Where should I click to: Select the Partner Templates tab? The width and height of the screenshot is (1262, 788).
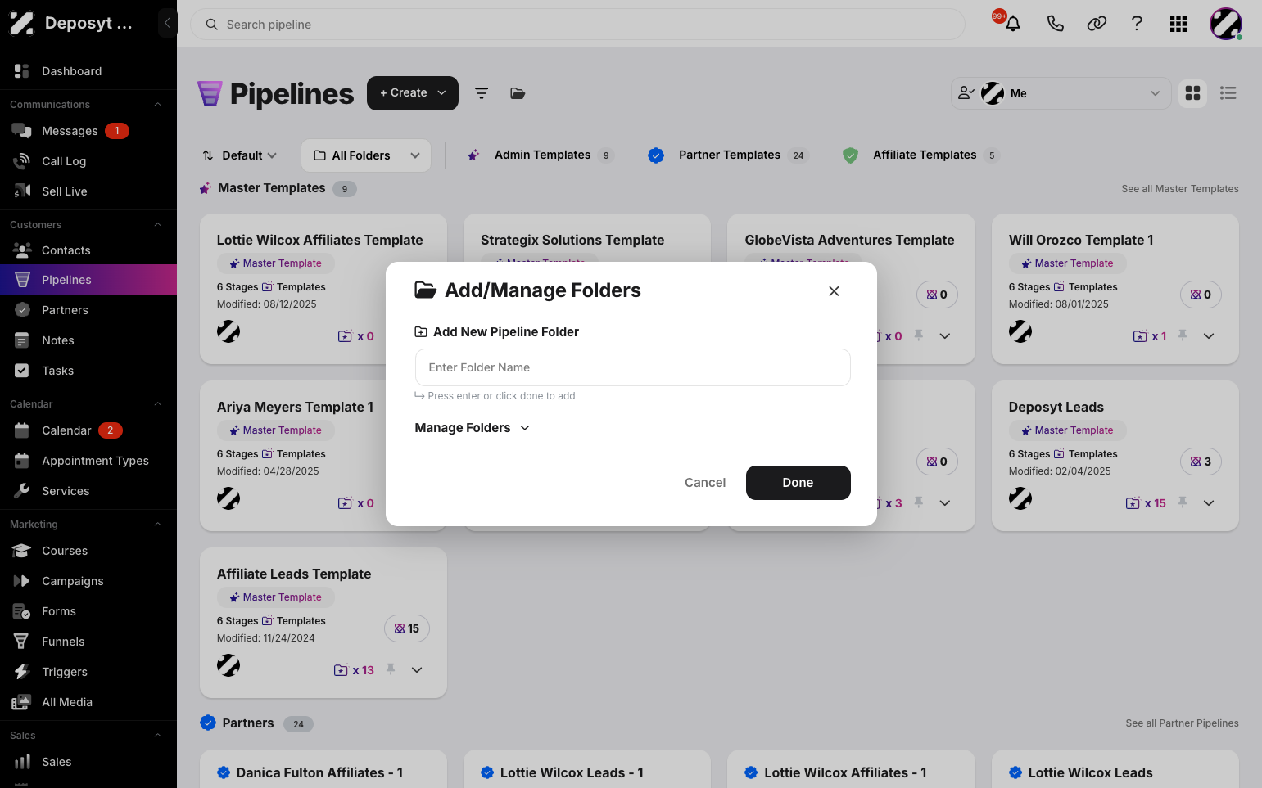pyautogui.click(x=728, y=155)
